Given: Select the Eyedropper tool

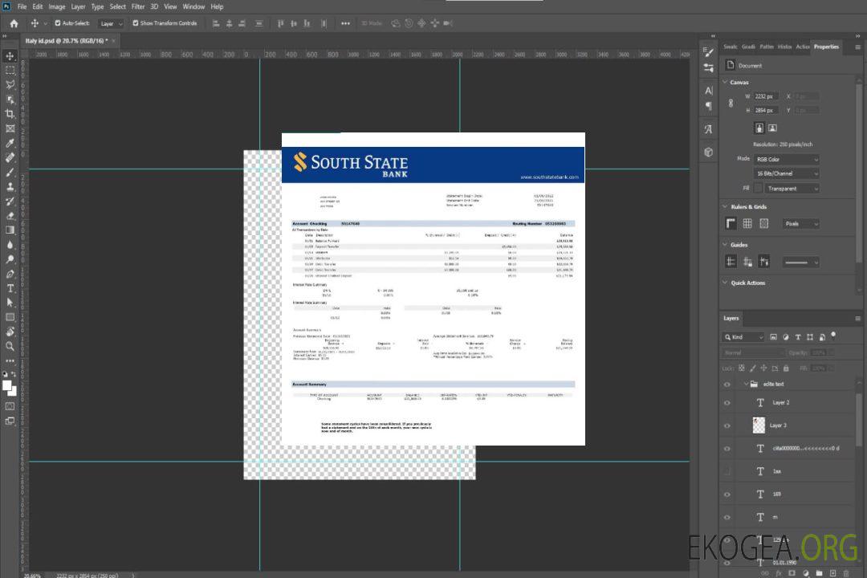Looking at the screenshot, I should point(10,143).
